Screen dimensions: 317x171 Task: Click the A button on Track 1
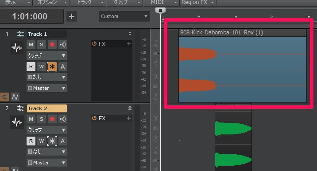[x=63, y=67]
